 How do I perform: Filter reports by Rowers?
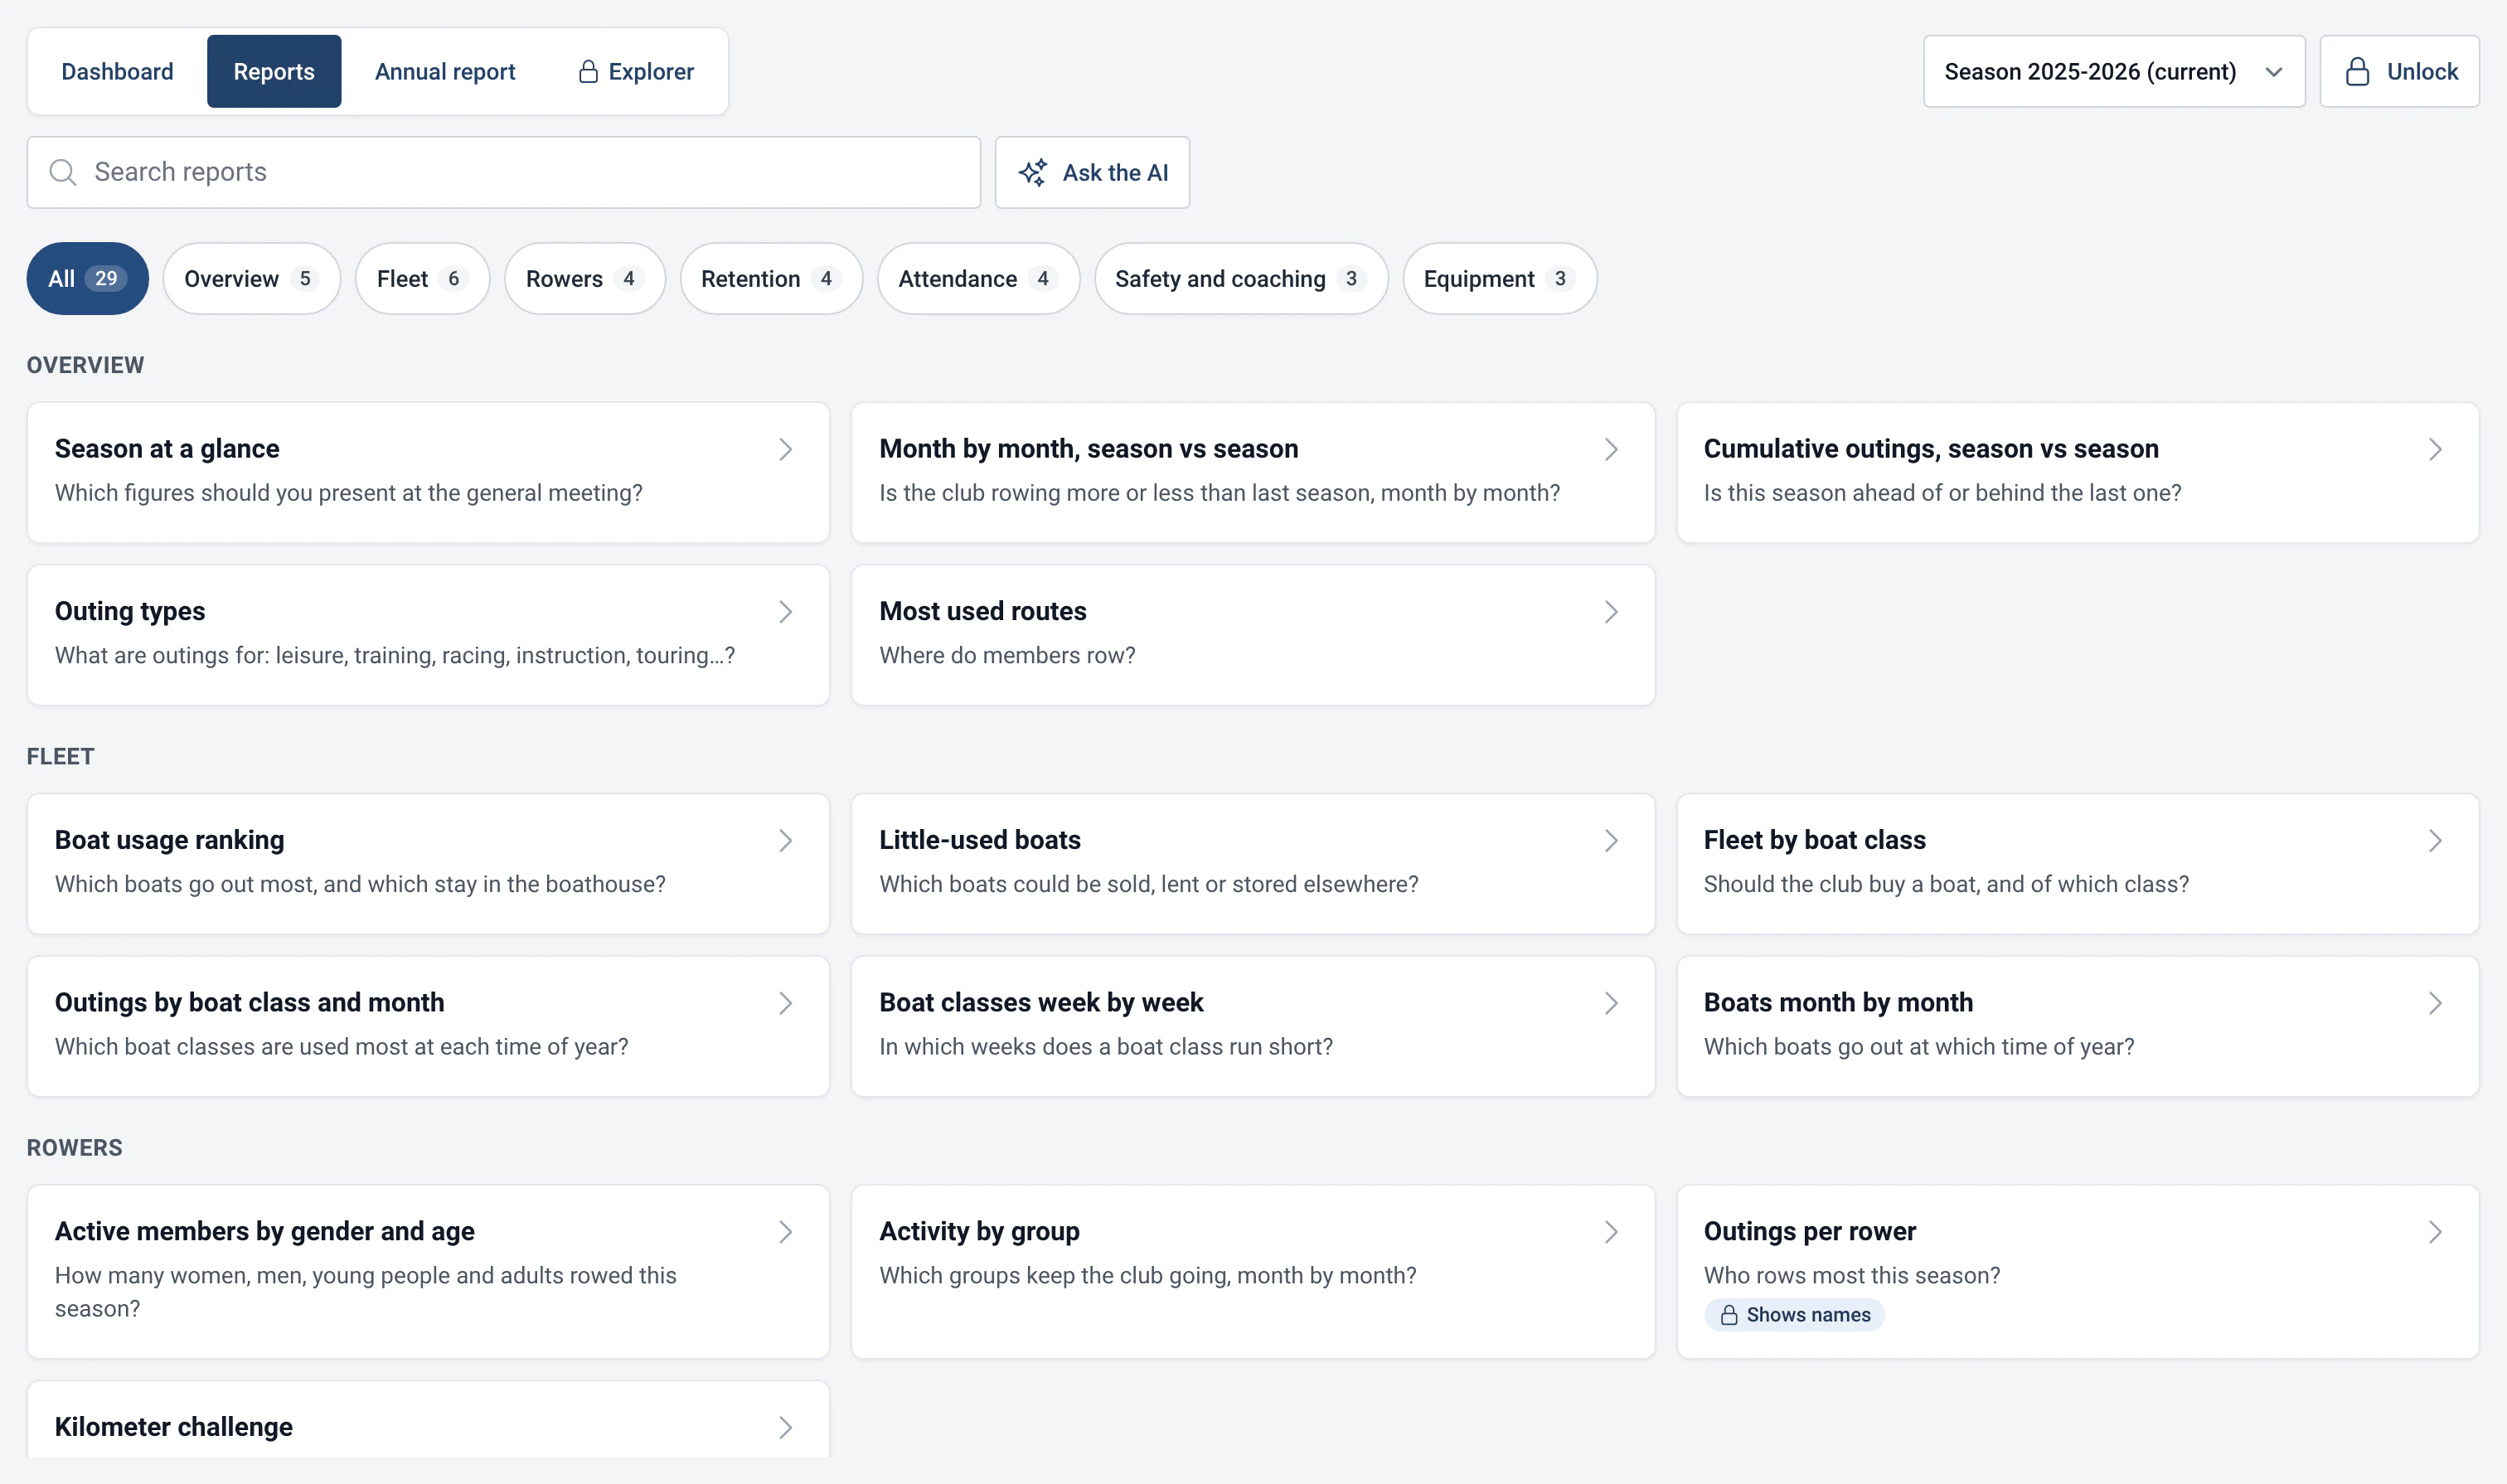tap(585, 278)
